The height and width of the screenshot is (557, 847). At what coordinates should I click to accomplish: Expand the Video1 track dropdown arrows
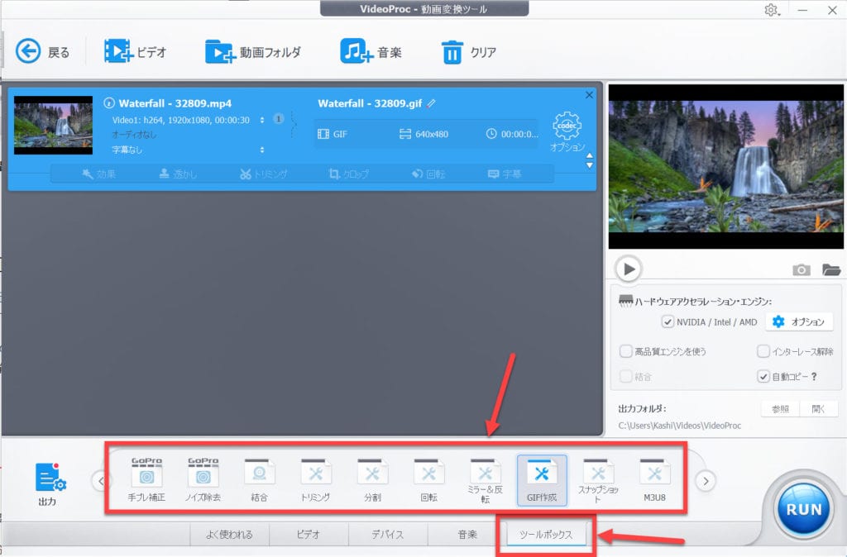[262, 120]
